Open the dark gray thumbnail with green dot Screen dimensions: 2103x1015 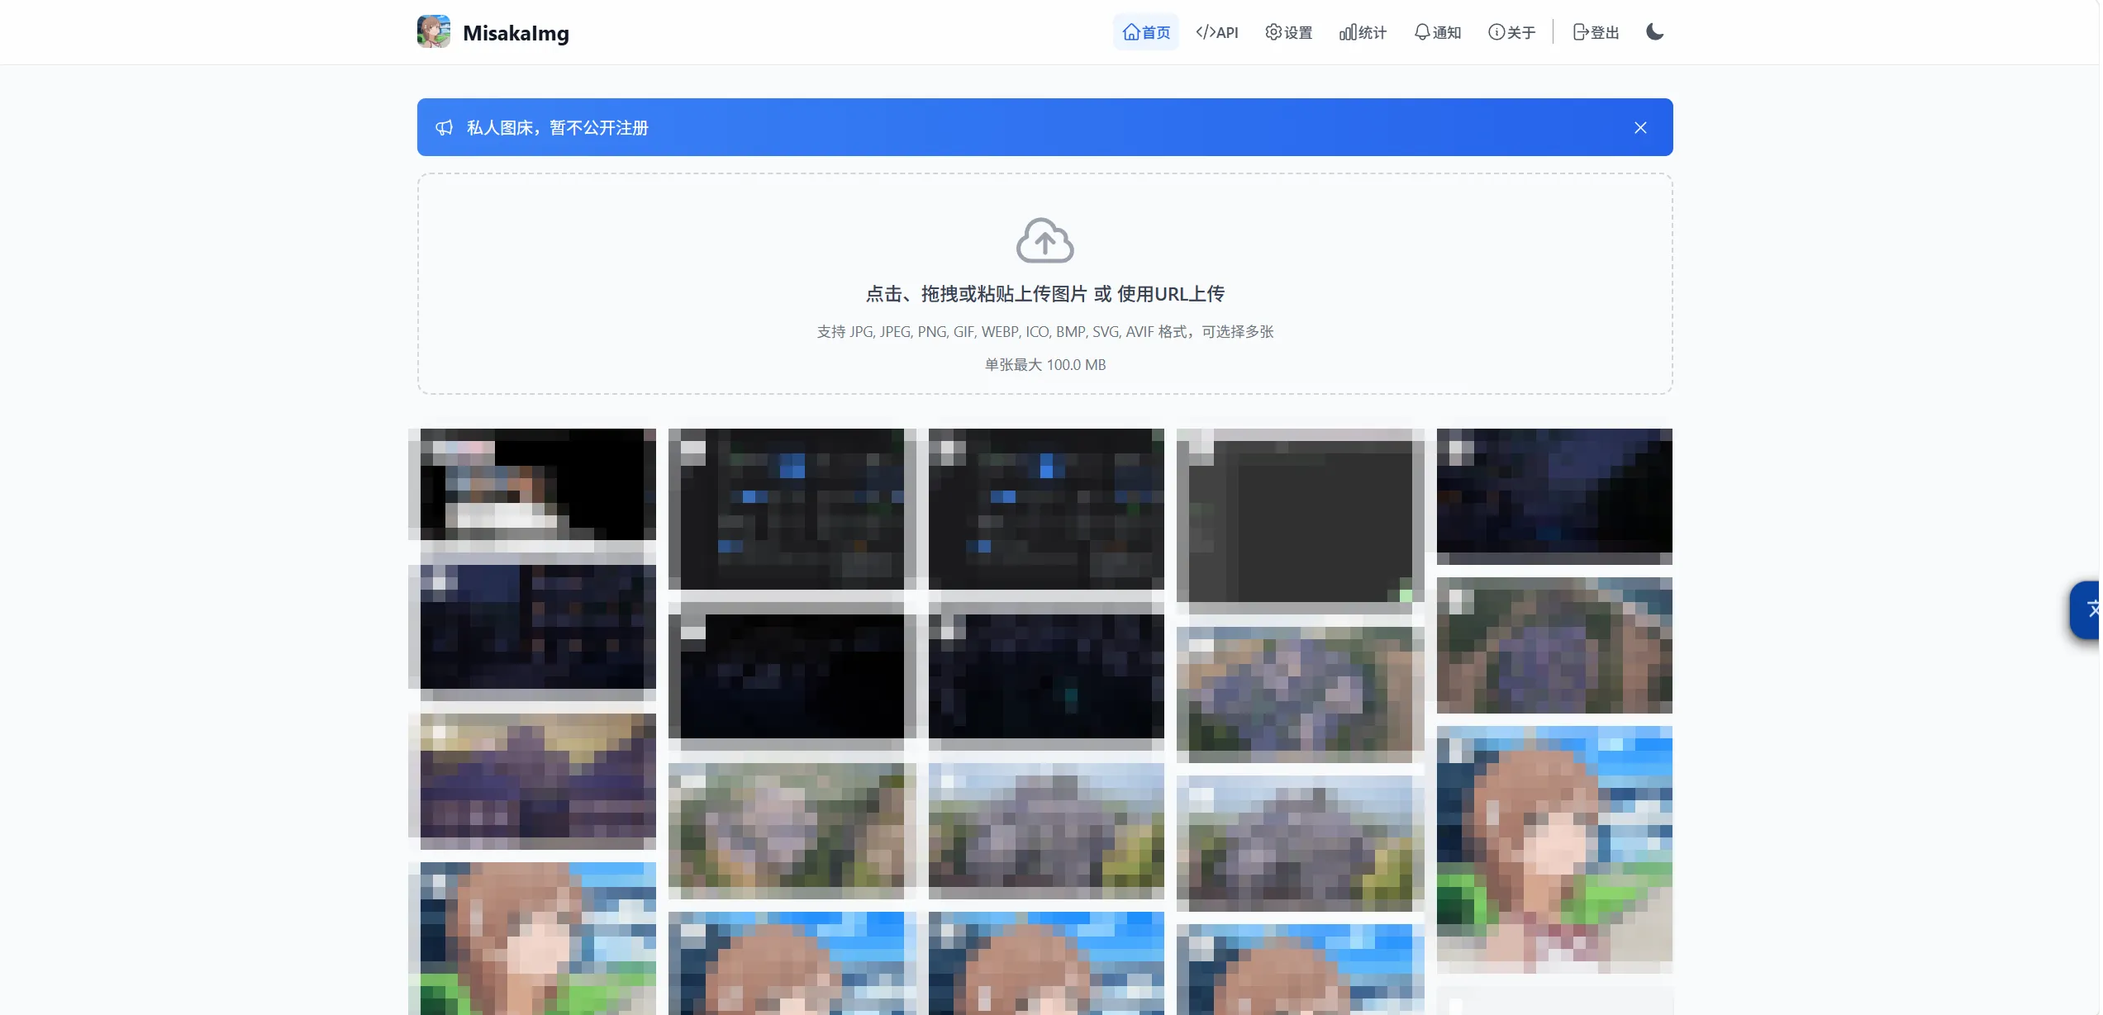(1300, 521)
